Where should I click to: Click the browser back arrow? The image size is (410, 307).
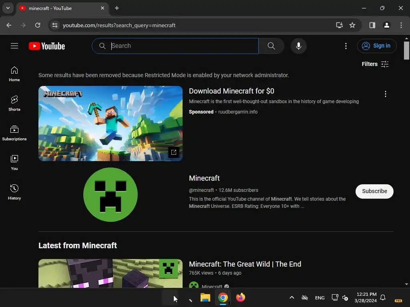tap(9, 25)
